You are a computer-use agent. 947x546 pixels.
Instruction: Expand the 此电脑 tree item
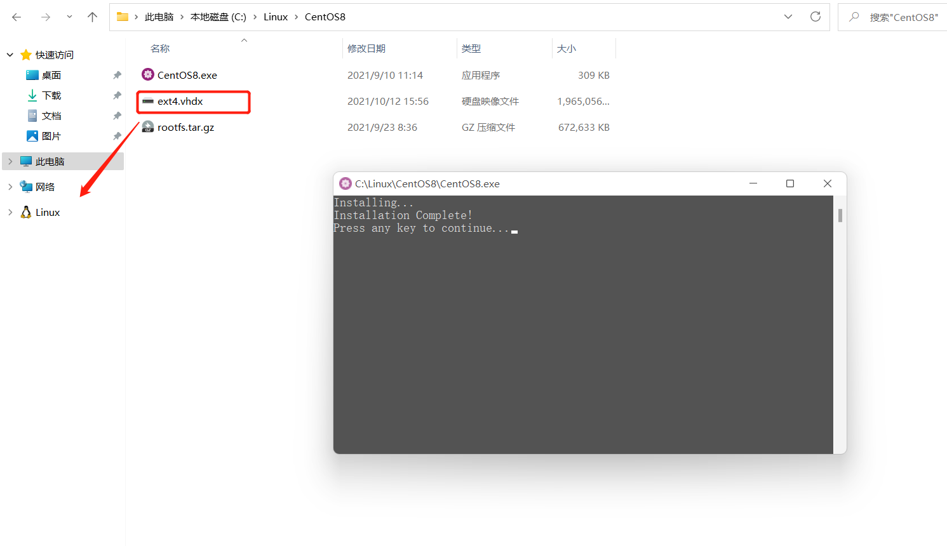pyautogui.click(x=10, y=161)
